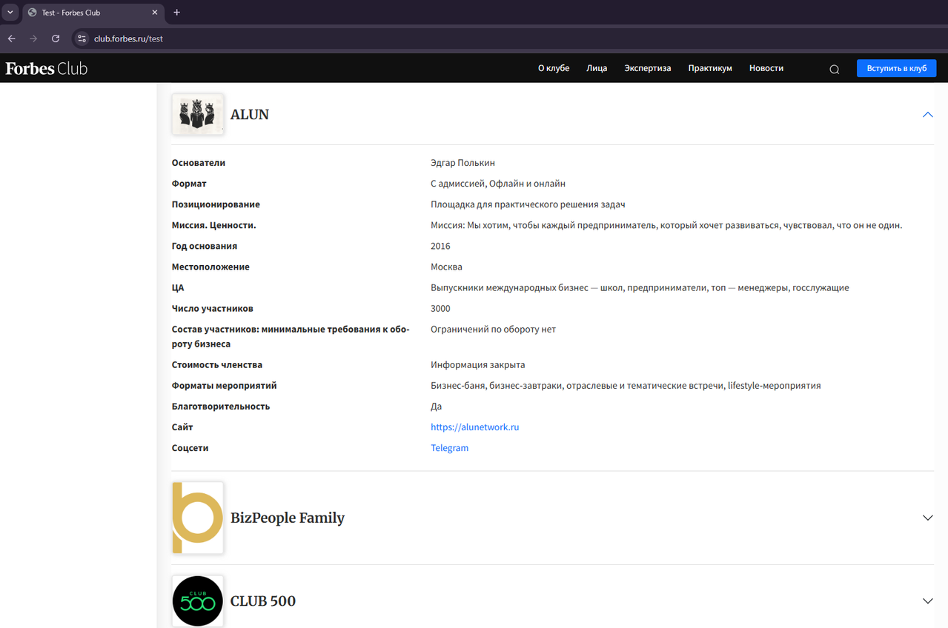
Task: Open the site search magnifier icon
Action: pos(834,69)
